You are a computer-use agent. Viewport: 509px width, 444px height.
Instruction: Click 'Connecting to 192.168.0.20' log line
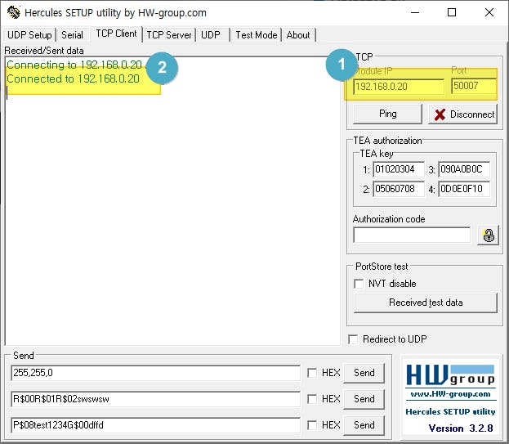click(x=74, y=65)
